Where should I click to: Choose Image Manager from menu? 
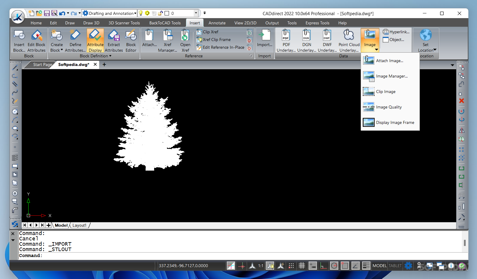click(x=390, y=76)
